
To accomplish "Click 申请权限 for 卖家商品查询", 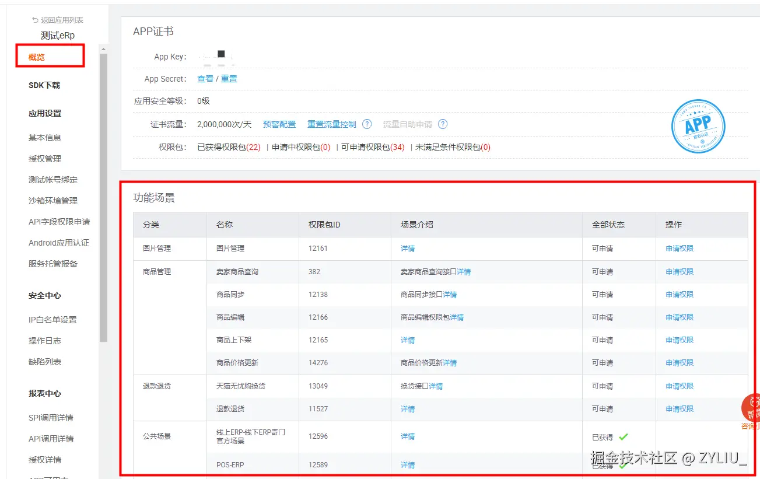I will tap(680, 272).
